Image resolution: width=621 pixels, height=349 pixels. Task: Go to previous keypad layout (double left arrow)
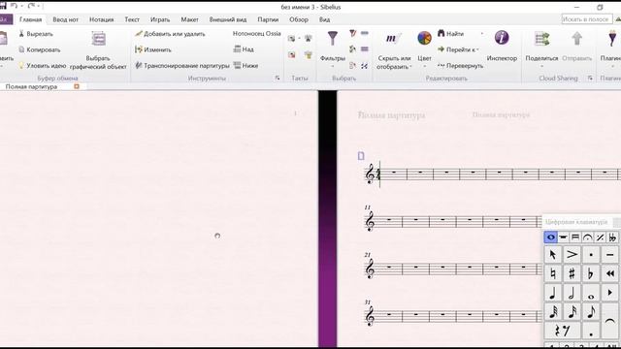pos(610,273)
